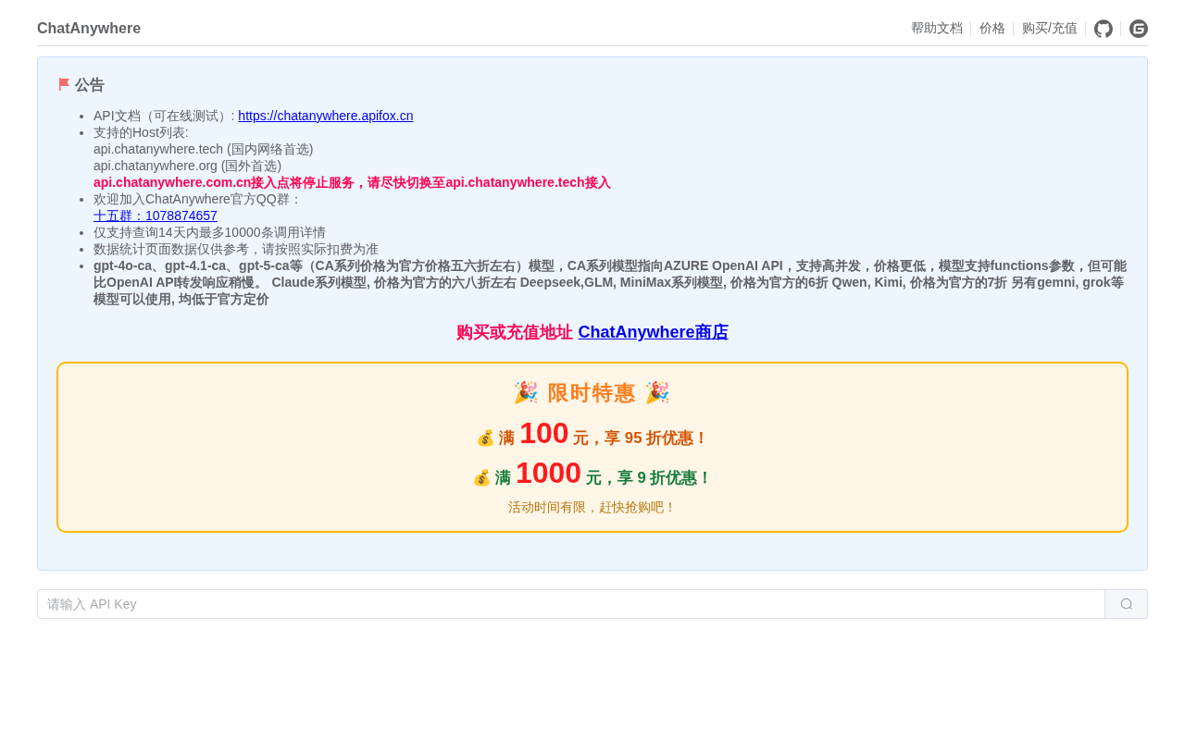
Task: Click the red api.chatanywhere.com.cn shutdown warning
Action: click(352, 182)
